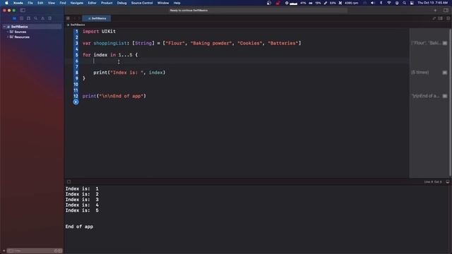
Task: Click End of app console output
Action: point(79,226)
